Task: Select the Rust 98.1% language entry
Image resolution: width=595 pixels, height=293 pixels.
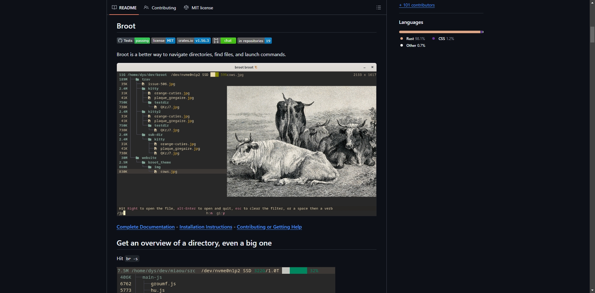Action: click(x=412, y=39)
